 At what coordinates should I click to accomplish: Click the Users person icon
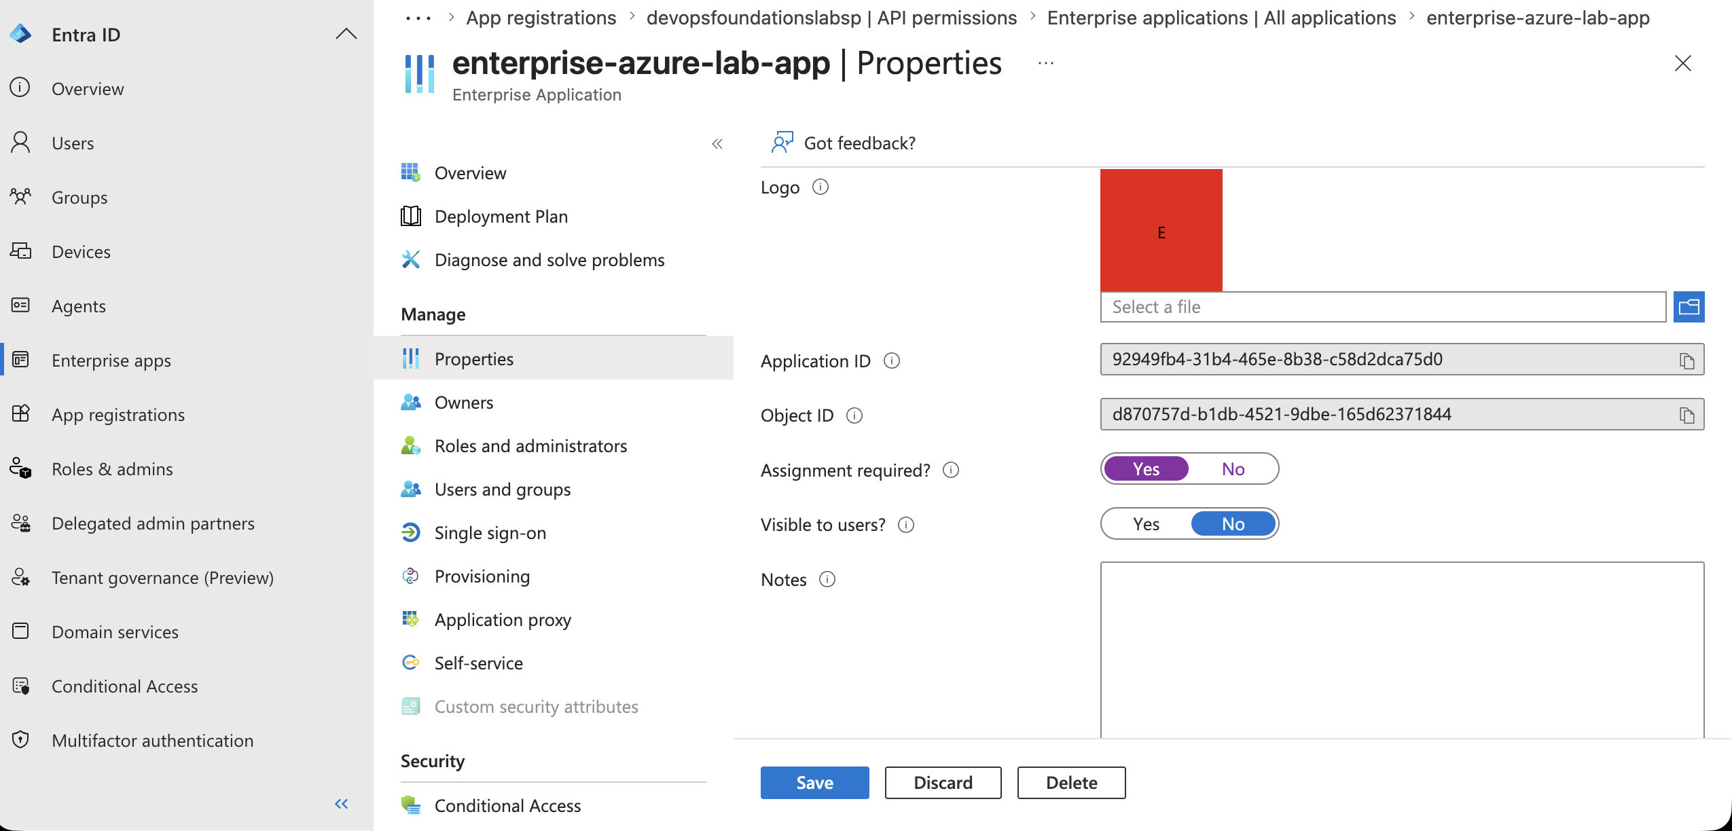click(x=20, y=143)
